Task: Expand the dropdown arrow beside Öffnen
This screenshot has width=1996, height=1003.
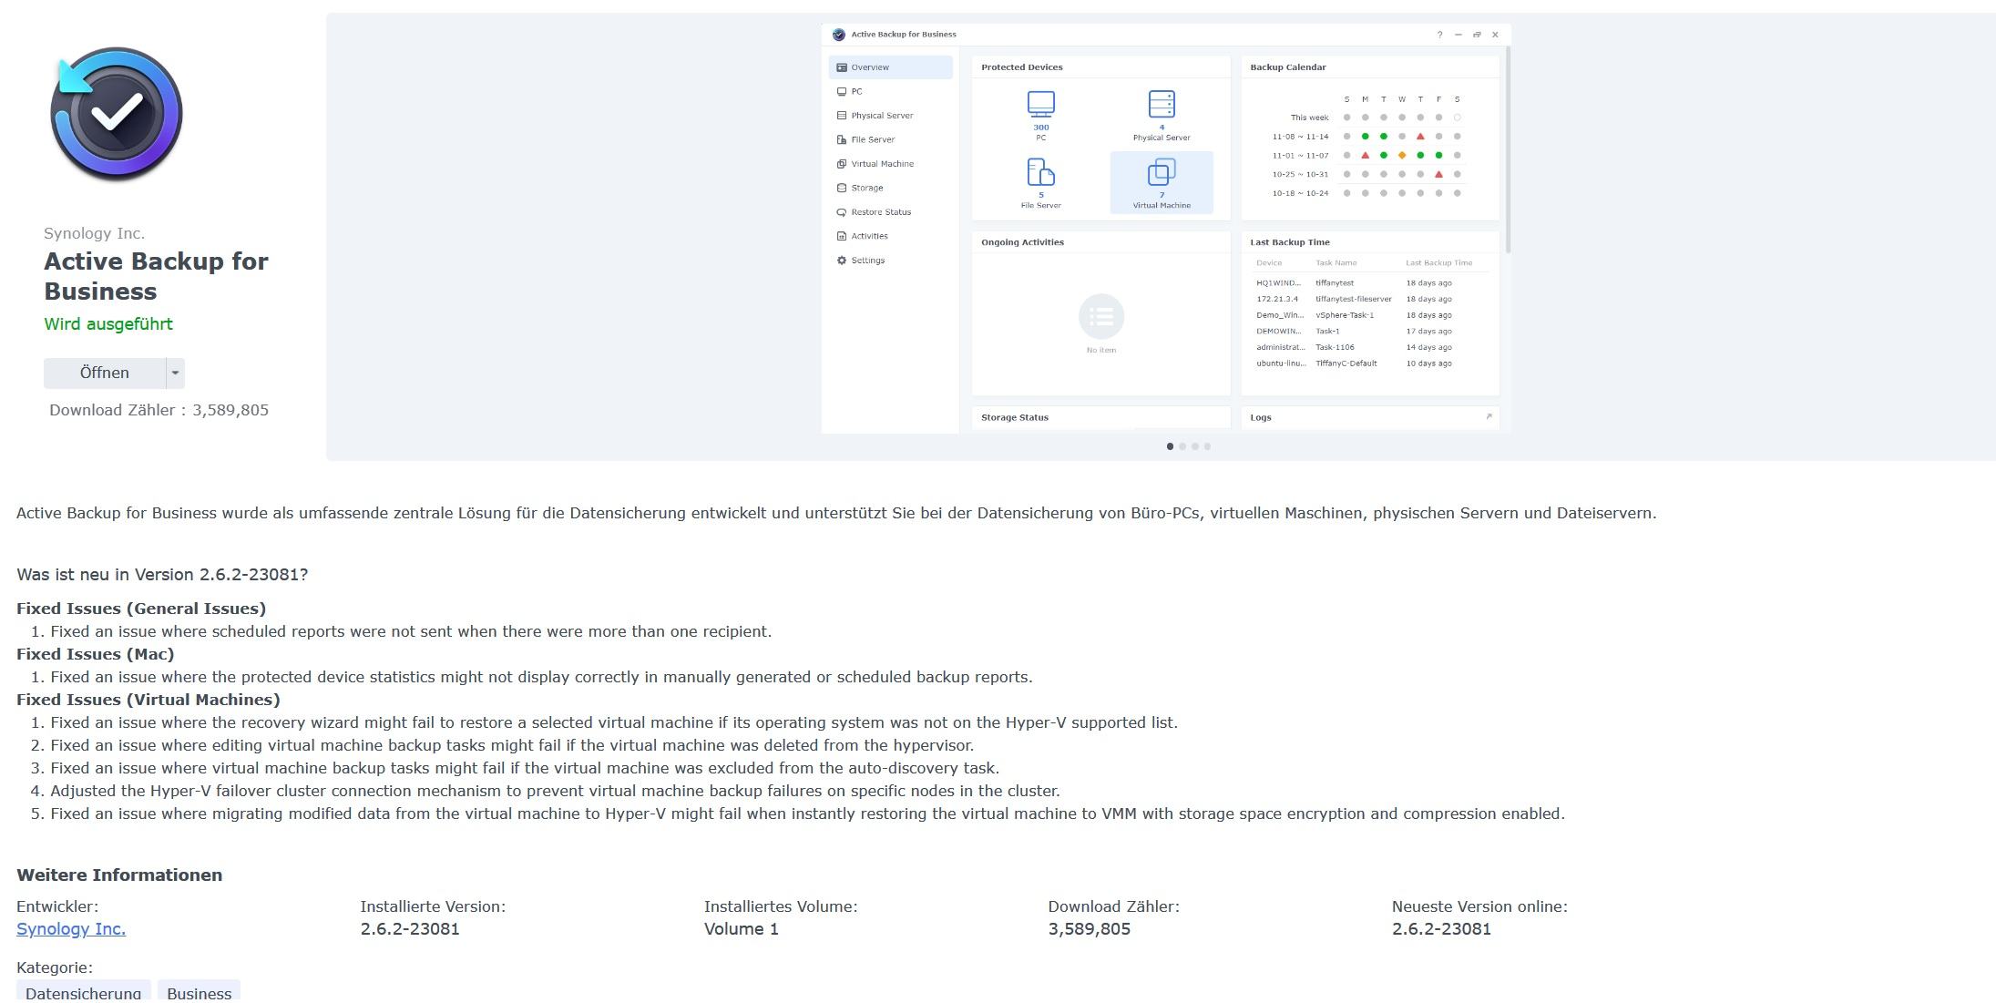Action: 176,373
